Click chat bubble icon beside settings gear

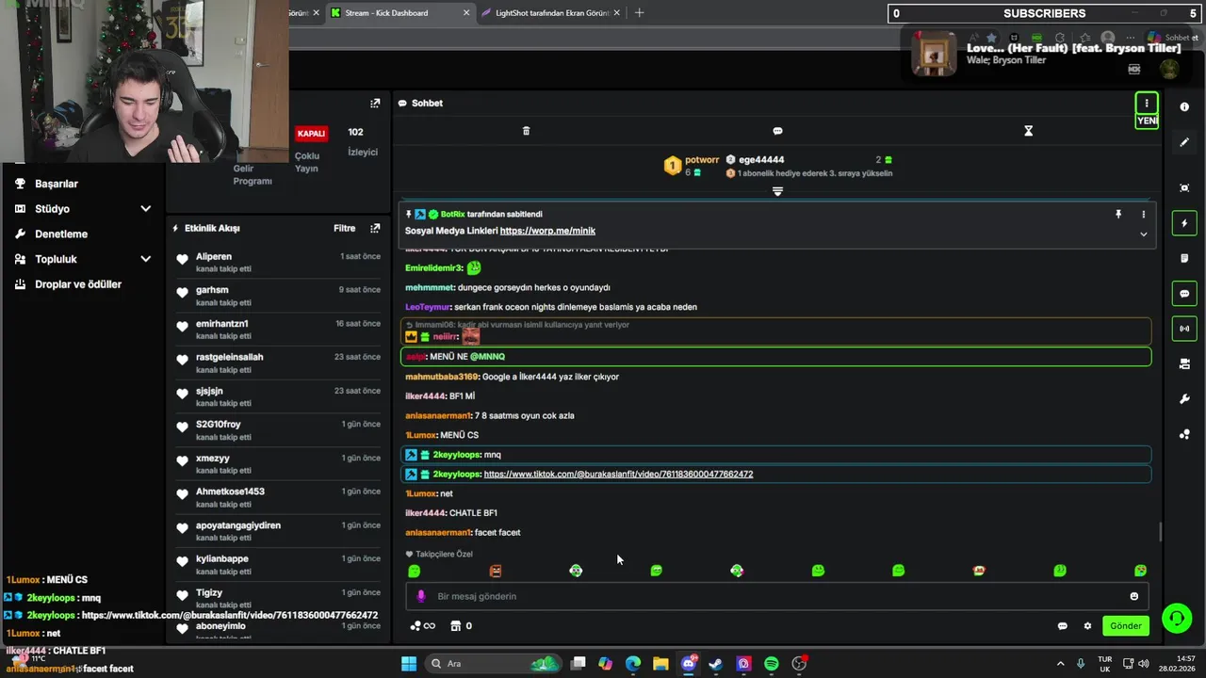coord(1062,626)
